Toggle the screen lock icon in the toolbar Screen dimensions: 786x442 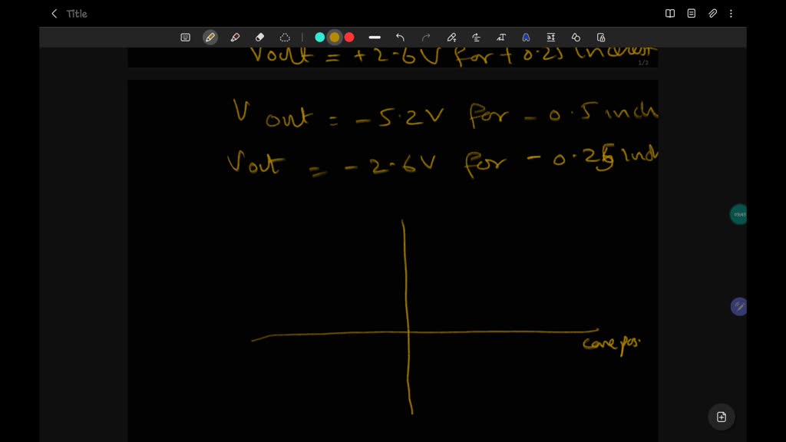click(x=601, y=36)
